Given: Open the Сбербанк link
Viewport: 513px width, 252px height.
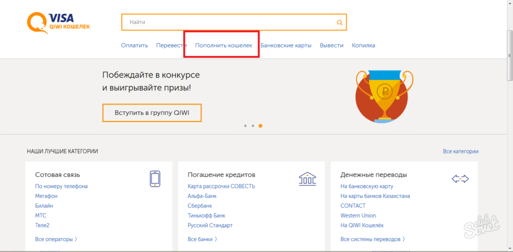Looking at the screenshot, I should click(200, 206).
